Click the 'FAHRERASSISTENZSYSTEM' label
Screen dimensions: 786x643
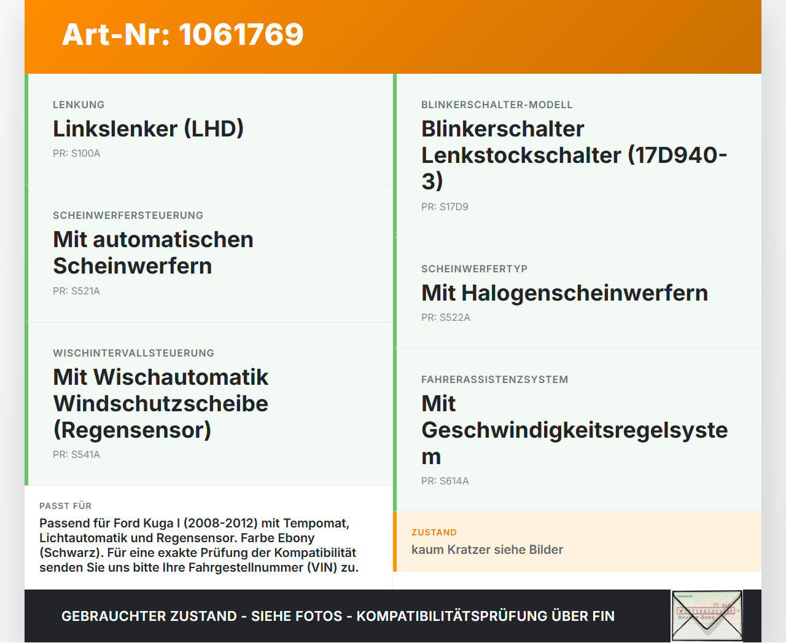(x=495, y=379)
